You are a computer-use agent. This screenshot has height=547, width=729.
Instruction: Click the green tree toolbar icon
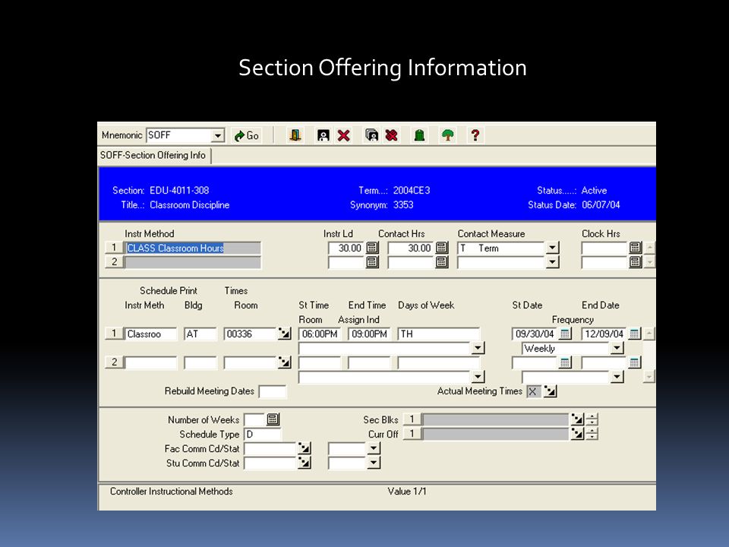point(447,135)
